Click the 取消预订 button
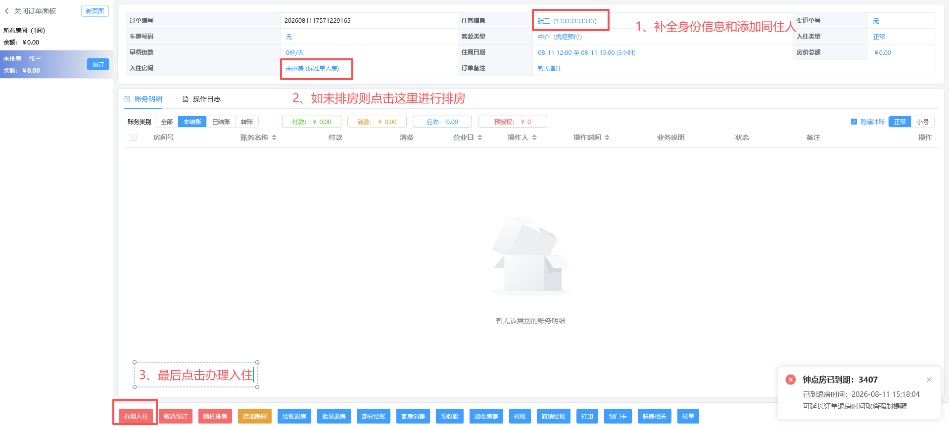The image size is (949, 427). [x=176, y=416]
